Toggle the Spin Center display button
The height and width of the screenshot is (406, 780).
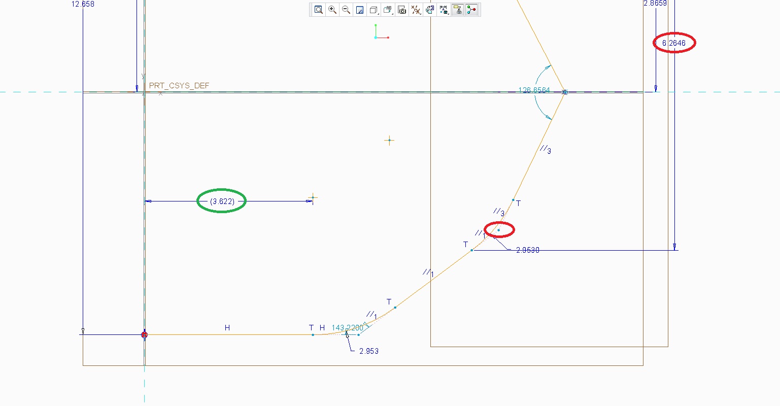click(471, 10)
